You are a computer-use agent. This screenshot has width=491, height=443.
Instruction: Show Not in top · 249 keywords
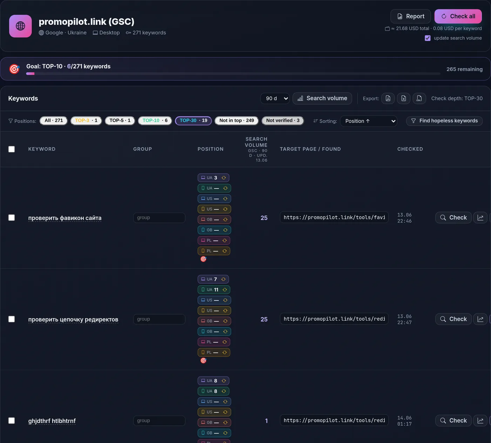coord(237,121)
